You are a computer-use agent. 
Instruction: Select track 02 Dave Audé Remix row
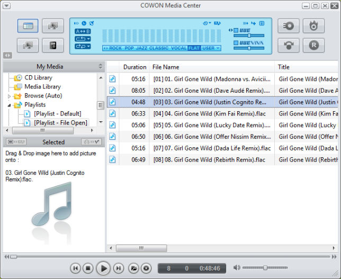222,91
